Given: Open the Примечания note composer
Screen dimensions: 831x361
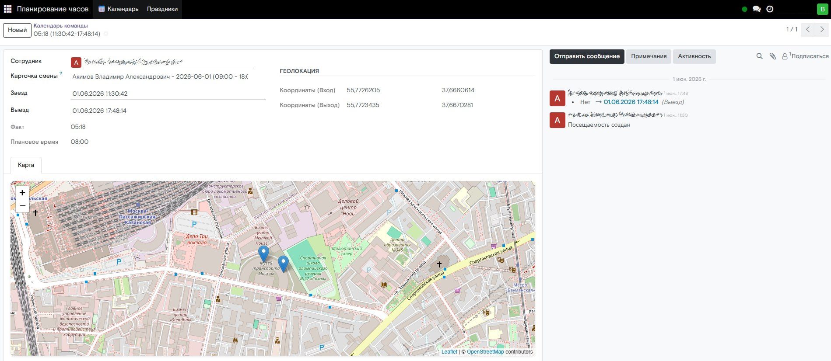Looking at the screenshot, I should [649, 56].
